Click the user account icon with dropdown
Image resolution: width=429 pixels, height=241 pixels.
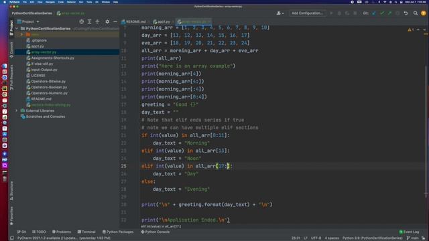280,13
